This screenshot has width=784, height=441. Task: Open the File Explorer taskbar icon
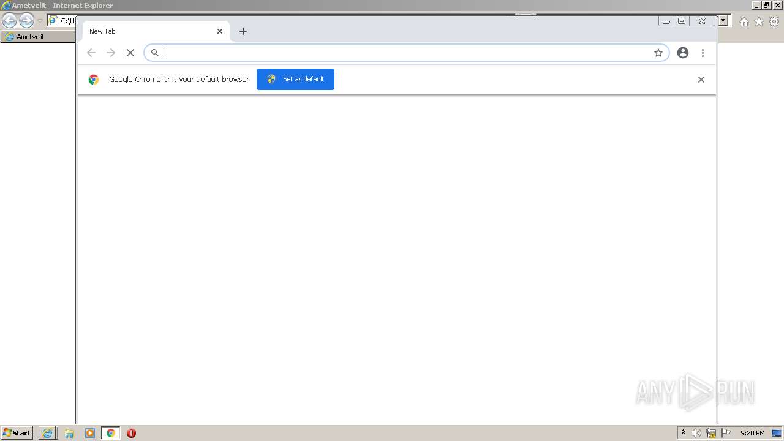click(69, 433)
